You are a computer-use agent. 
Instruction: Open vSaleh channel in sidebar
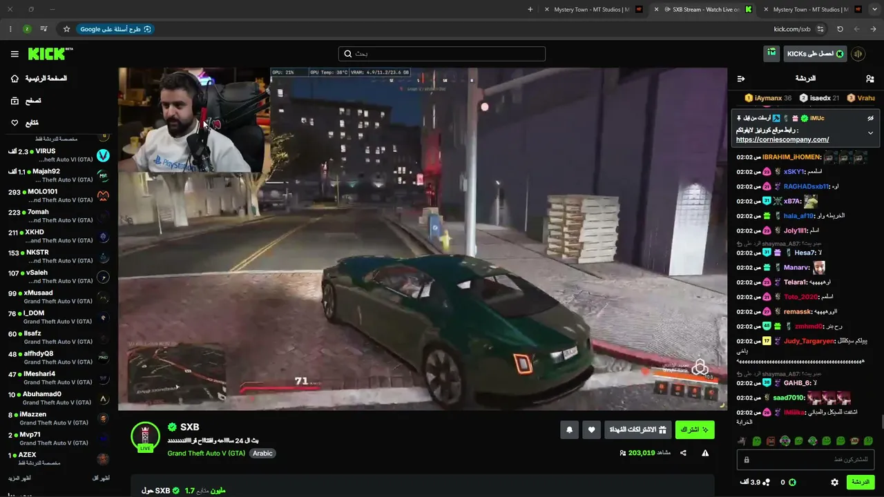59,277
